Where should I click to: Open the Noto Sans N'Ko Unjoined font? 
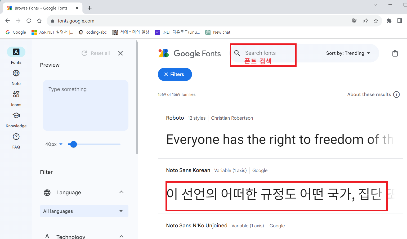pos(197,226)
